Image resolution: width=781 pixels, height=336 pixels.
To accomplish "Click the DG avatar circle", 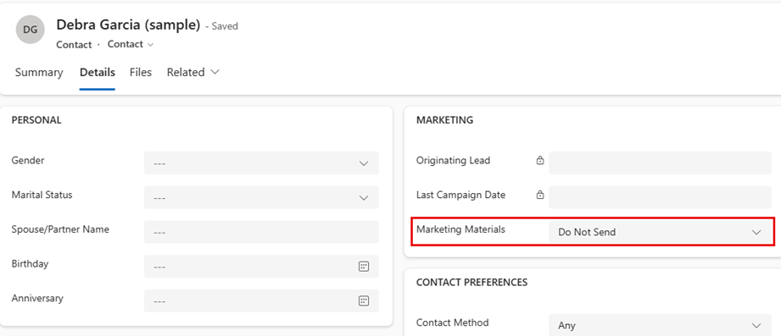I will (31, 30).
